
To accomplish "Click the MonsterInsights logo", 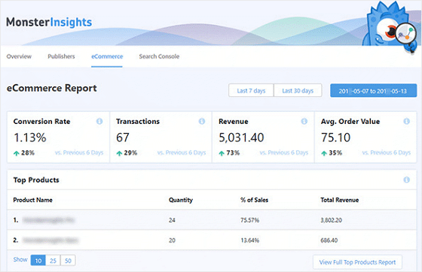I will [x=49, y=23].
